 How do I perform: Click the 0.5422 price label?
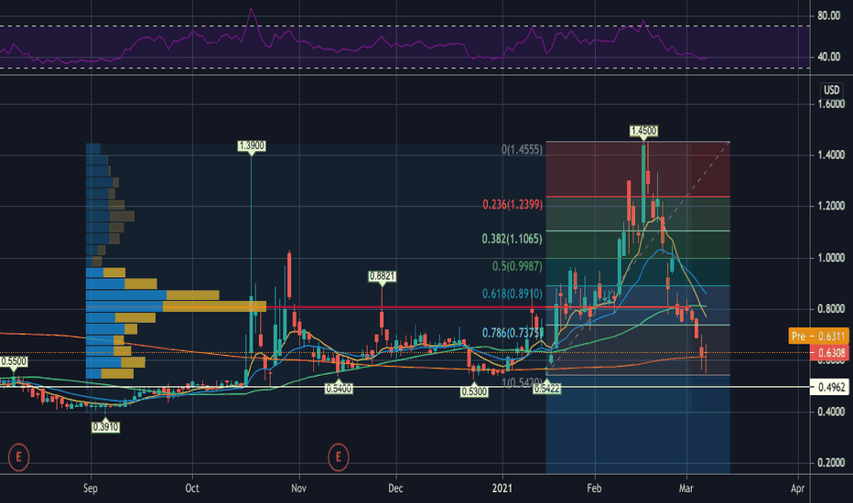pos(546,389)
